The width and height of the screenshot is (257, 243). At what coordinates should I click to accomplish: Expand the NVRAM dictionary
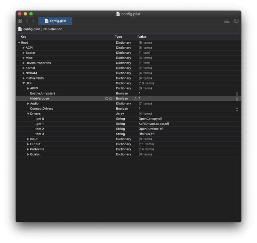pos(23,73)
